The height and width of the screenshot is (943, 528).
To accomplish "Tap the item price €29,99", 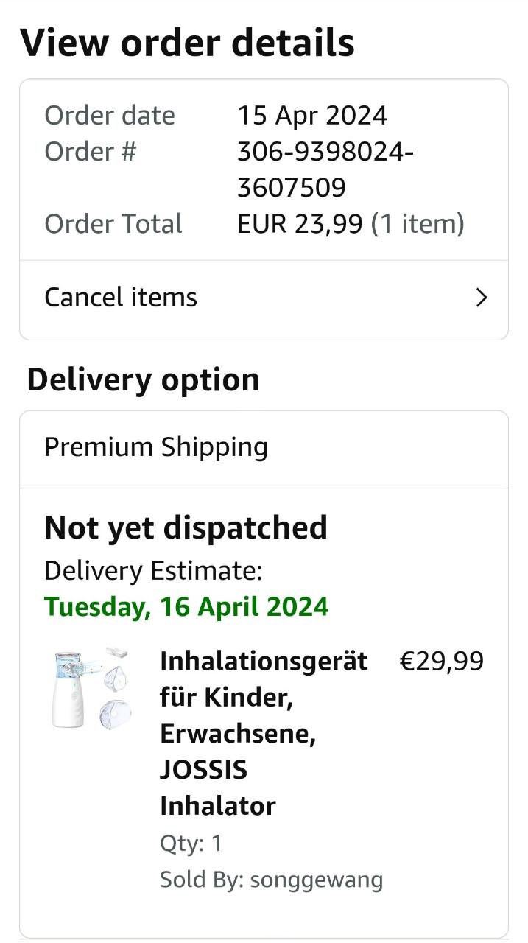I will pyautogui.click(x=441, y=662).
